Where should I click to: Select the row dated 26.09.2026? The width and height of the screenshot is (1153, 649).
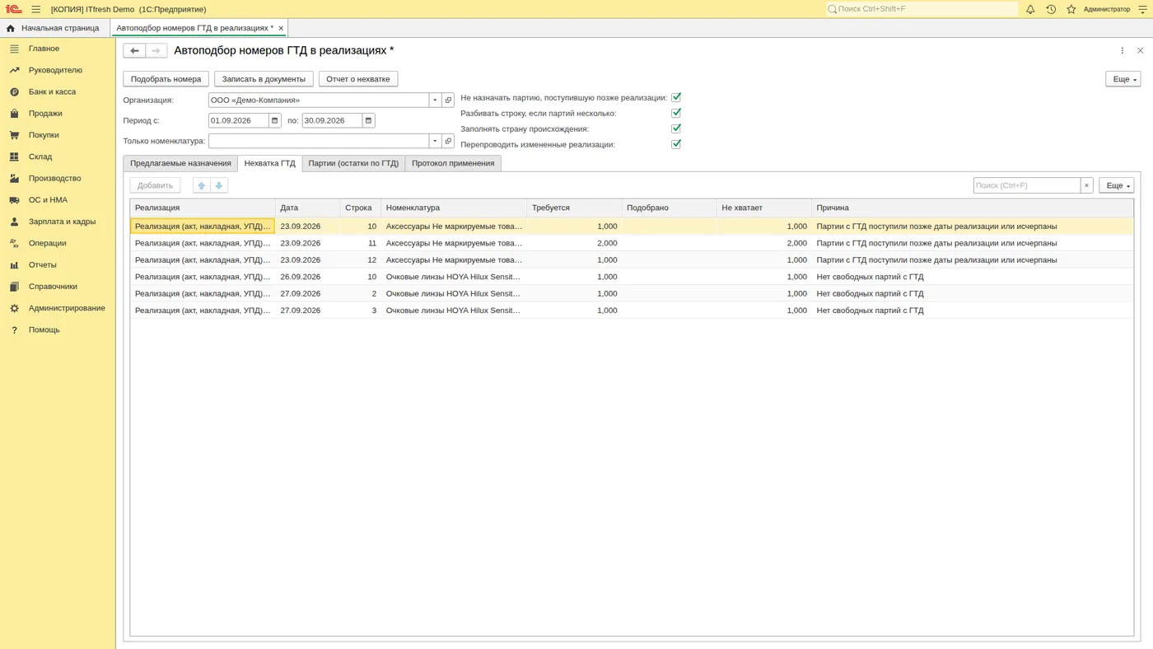click(x=631, y=277)
